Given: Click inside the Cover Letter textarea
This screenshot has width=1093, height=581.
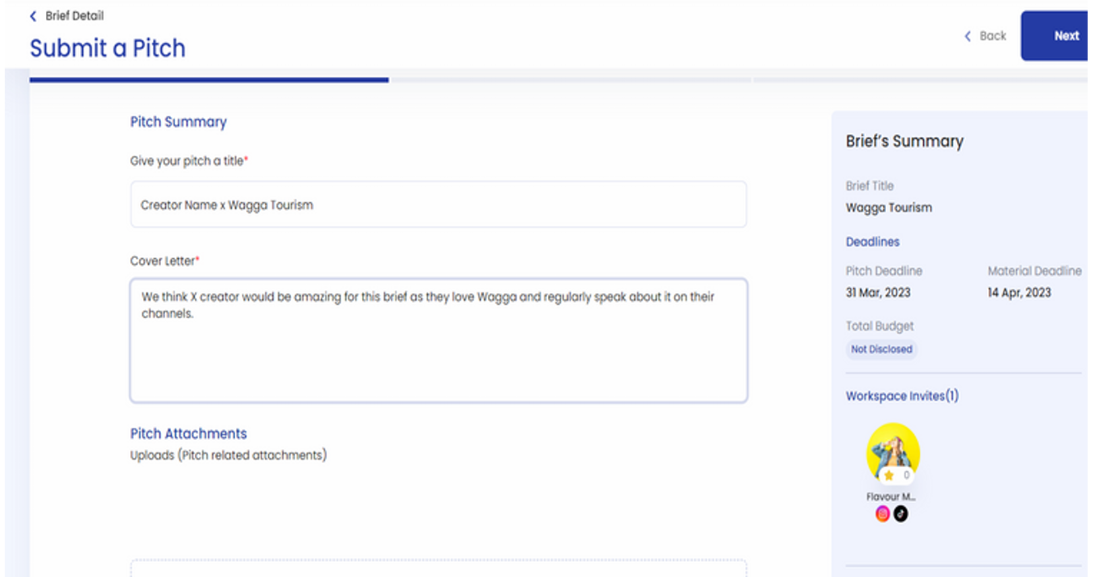Looking at the screenshot, I should coord(439,340).
